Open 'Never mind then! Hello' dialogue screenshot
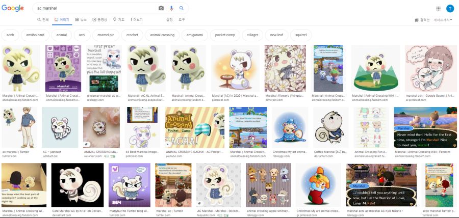This screenshot has width=459, height=218. coord(425,127)
